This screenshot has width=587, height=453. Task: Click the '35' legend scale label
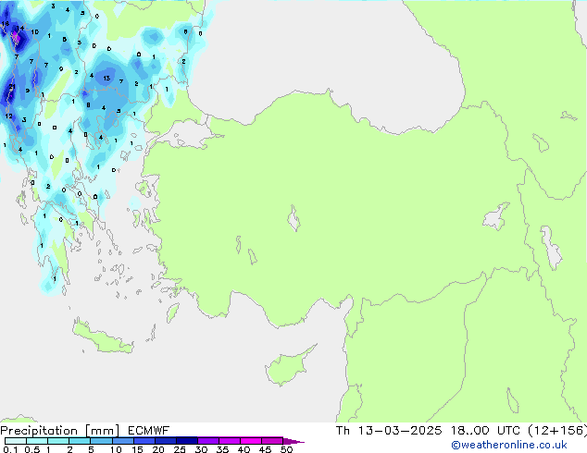[222, 449]
